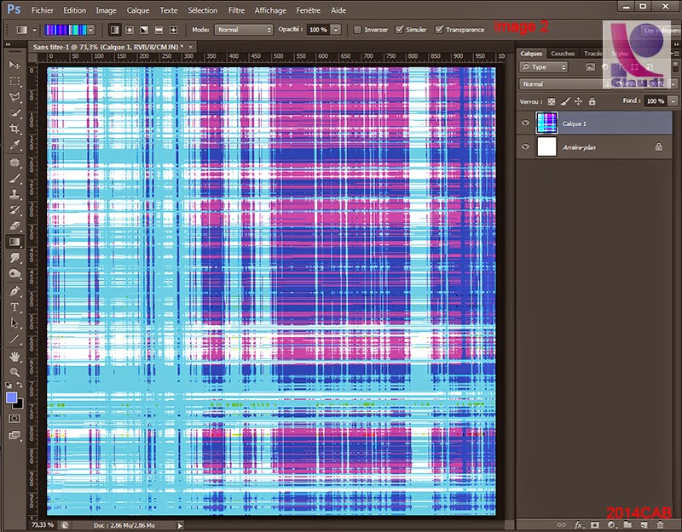Enable the Inverser checkbox
The width and height of the screenshot is (682, 532).
pos(357,30)
